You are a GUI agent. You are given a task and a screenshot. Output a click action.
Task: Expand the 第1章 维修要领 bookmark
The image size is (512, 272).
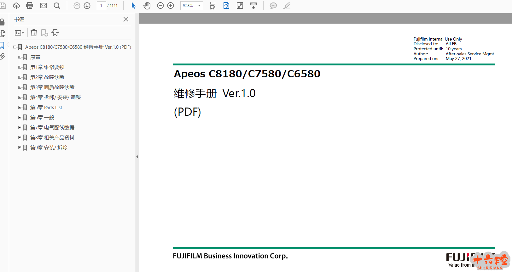[x=20, y=67]
